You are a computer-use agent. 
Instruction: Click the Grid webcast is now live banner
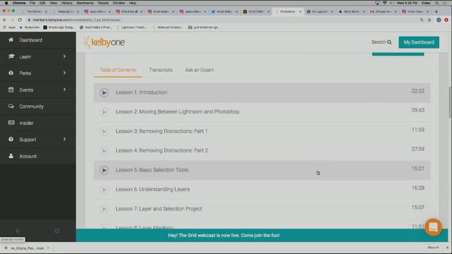(x=224, y=235)
